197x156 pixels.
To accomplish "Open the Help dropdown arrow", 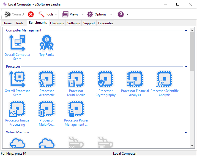I will pos(128,14).
